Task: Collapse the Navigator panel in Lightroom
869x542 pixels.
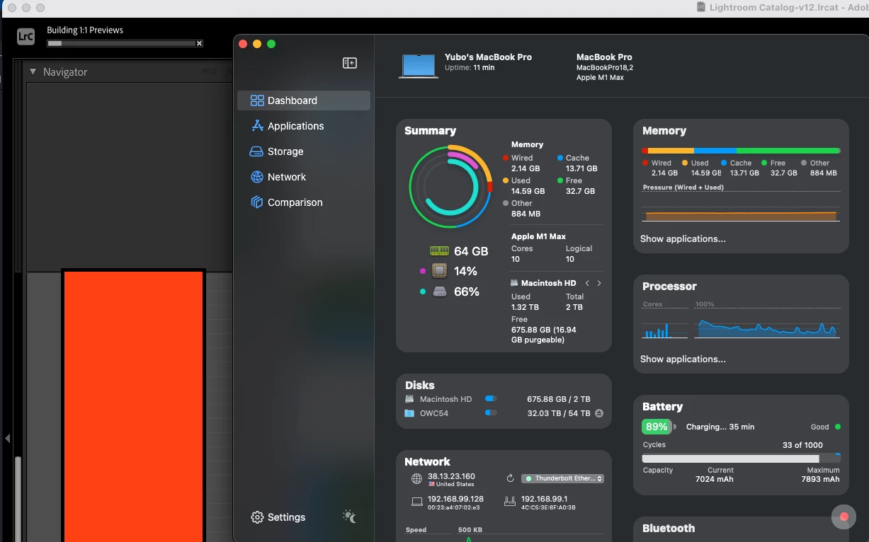Action: (33, 72)
